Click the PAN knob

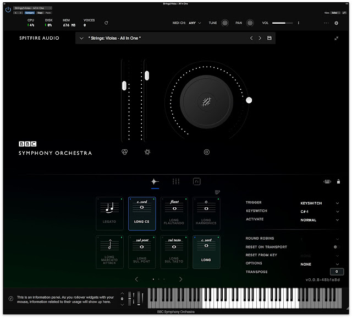coord(250,23)
